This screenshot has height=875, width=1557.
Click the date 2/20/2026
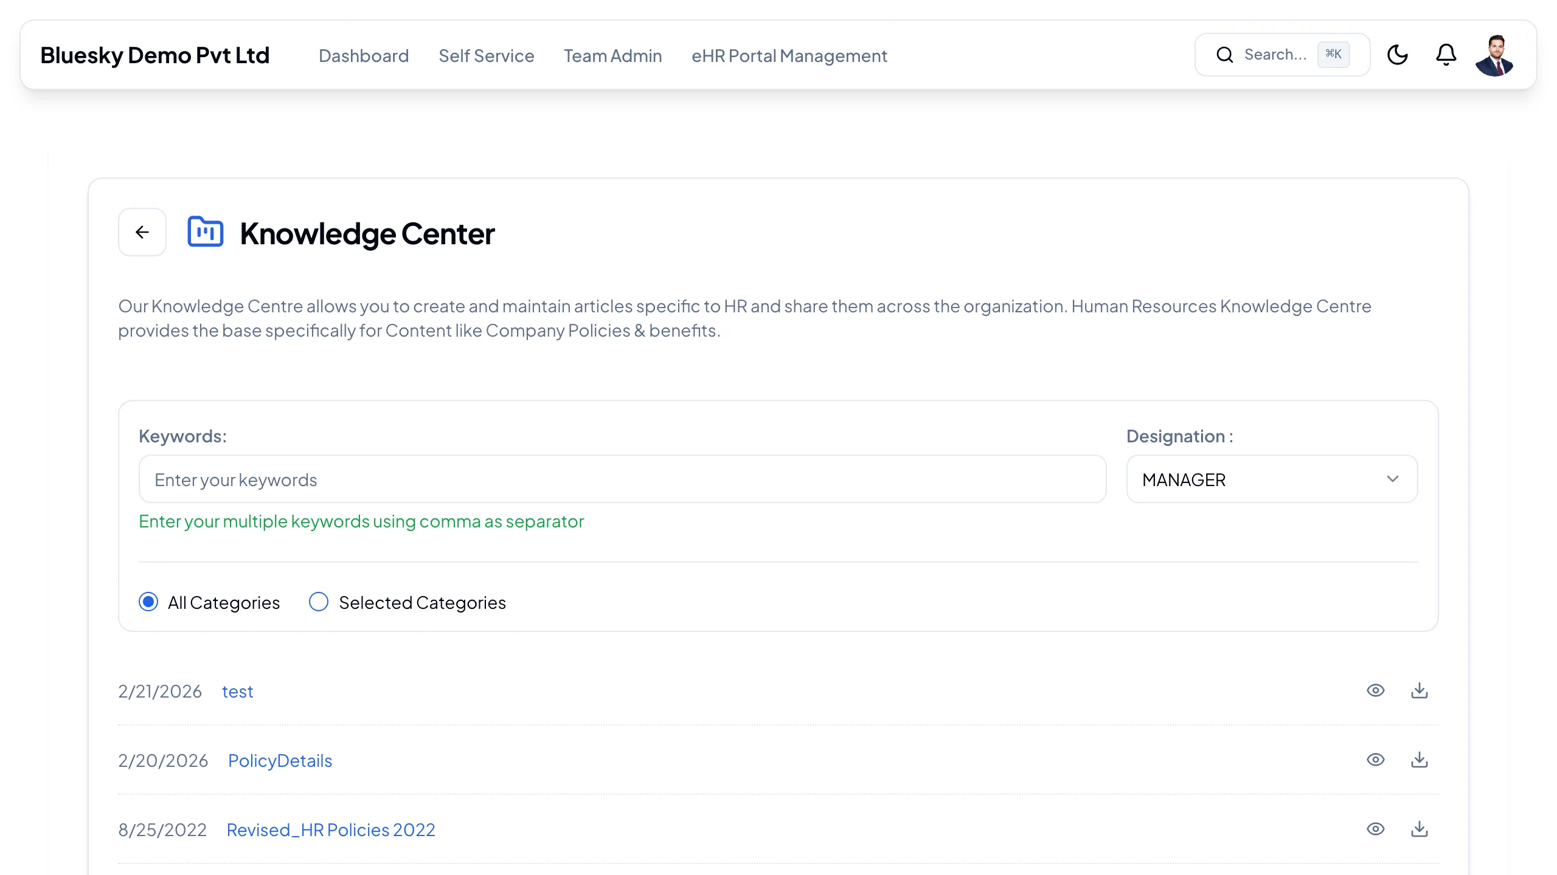tap(163, 761)
